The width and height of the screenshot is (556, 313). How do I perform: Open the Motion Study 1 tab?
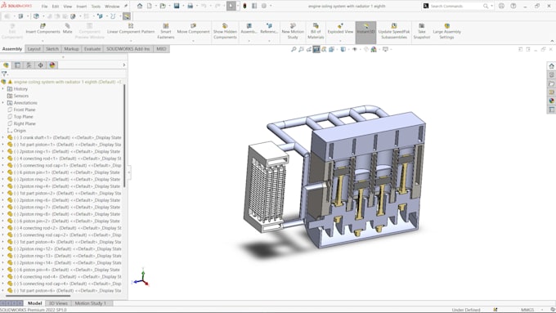[91, 303]
